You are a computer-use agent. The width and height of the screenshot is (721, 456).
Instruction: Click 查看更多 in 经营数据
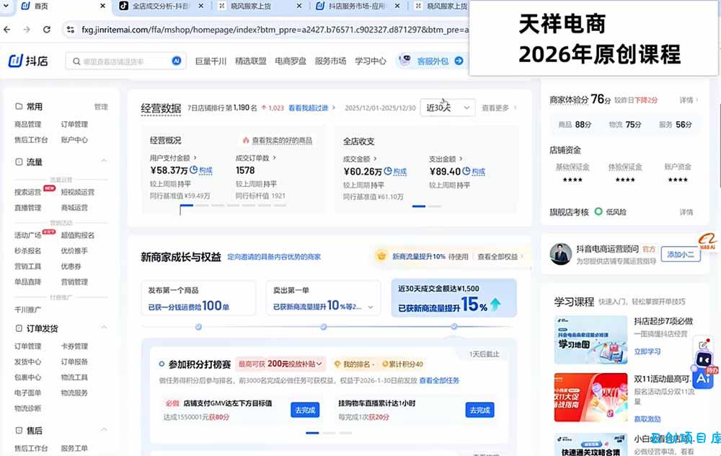click(x=499, y=108)
